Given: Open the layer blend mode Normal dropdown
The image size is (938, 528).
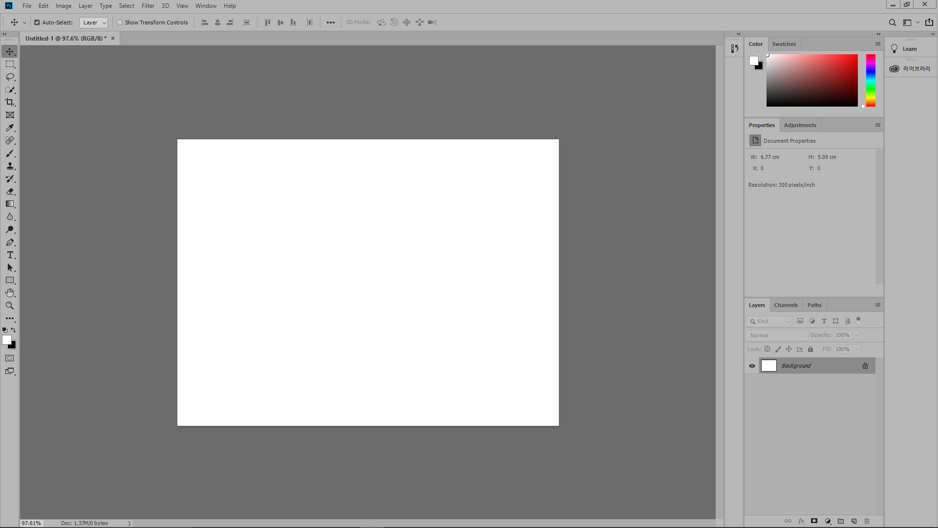Looking at the screenshot, I should (x=777, y=335).
